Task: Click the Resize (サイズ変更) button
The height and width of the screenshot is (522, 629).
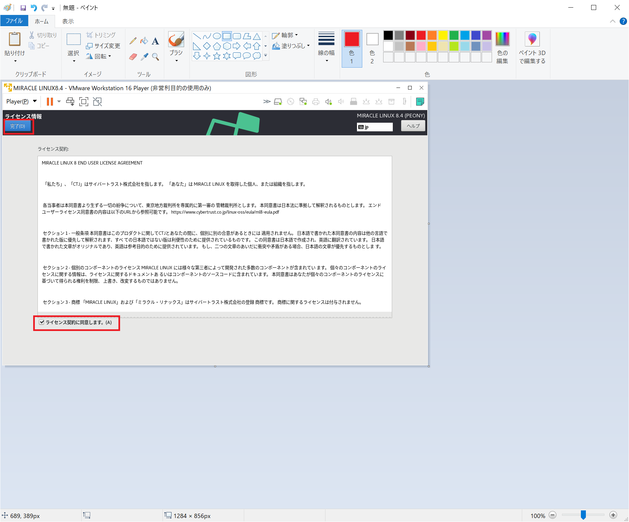Action: point(103,46)
